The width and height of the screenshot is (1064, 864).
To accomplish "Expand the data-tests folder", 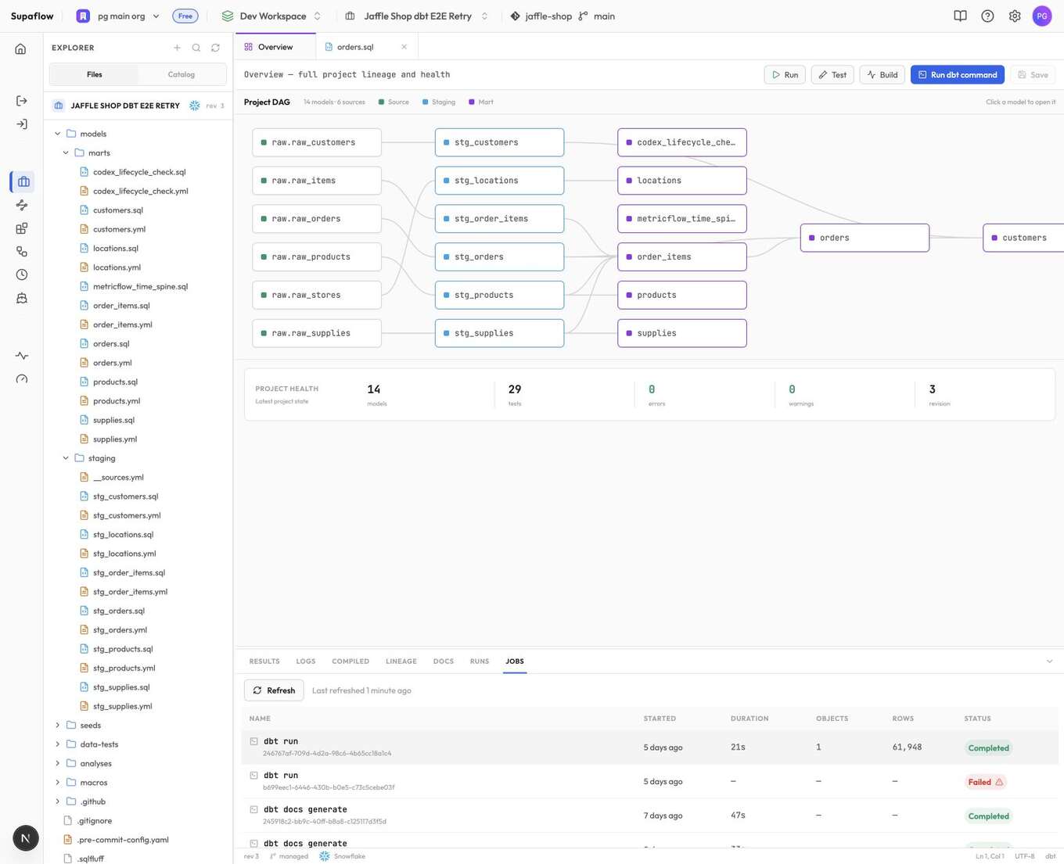I will (57, 744).
